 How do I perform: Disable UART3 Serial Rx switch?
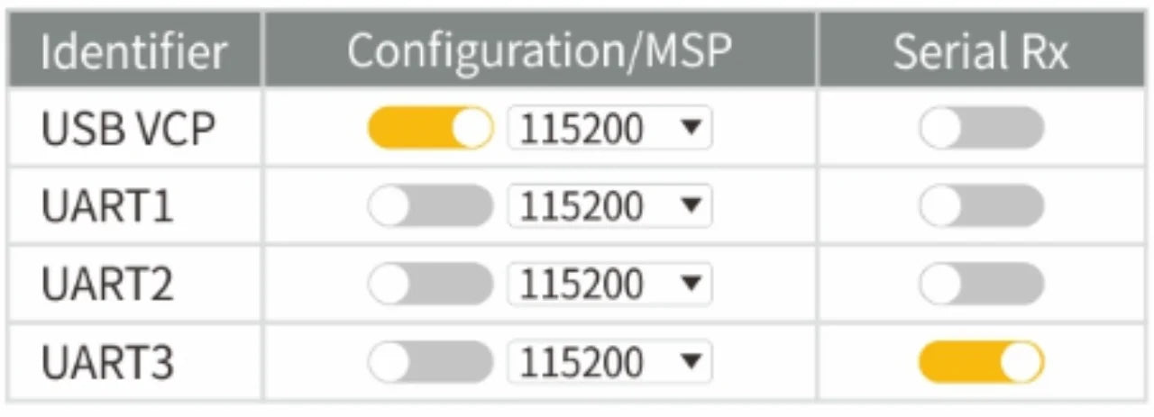click(981, 363)
